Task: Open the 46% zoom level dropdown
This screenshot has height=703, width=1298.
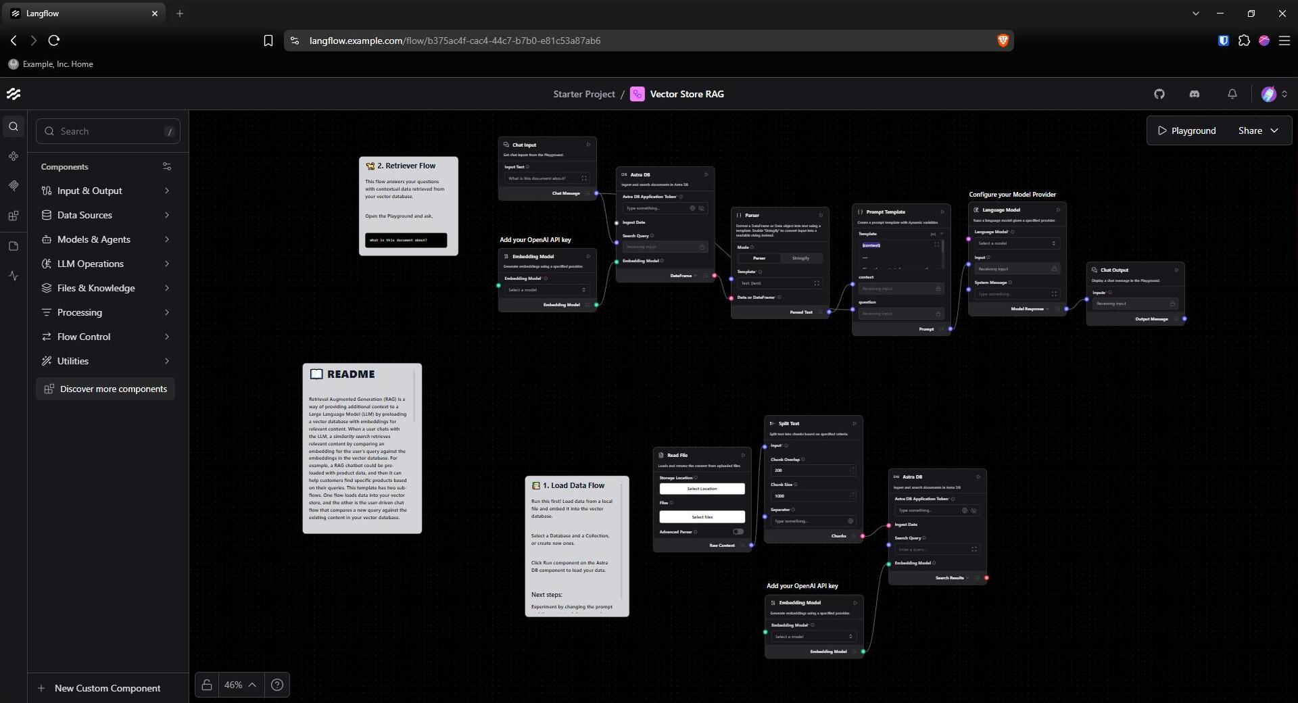Action: point(241,685)
